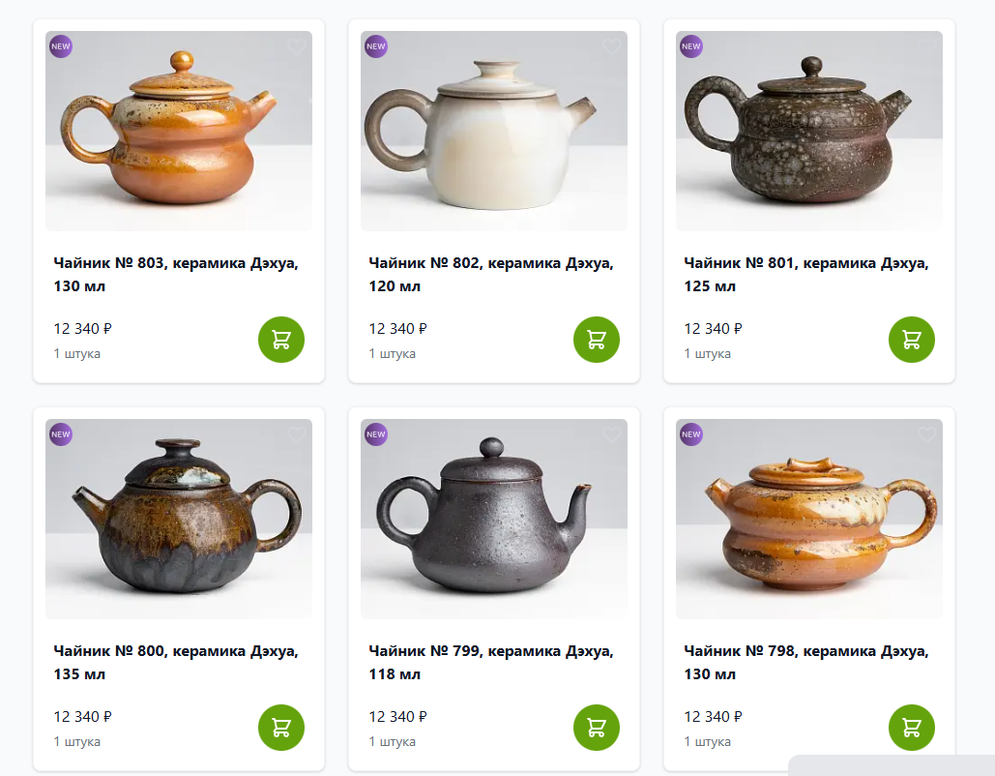Favorite teapot № 802 with heart icon

pos(612,46)
